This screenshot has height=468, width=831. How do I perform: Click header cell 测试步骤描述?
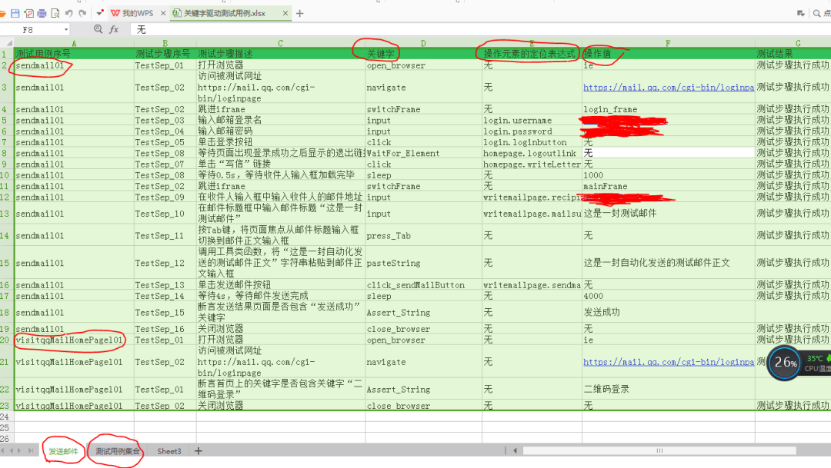coord(281,54)
